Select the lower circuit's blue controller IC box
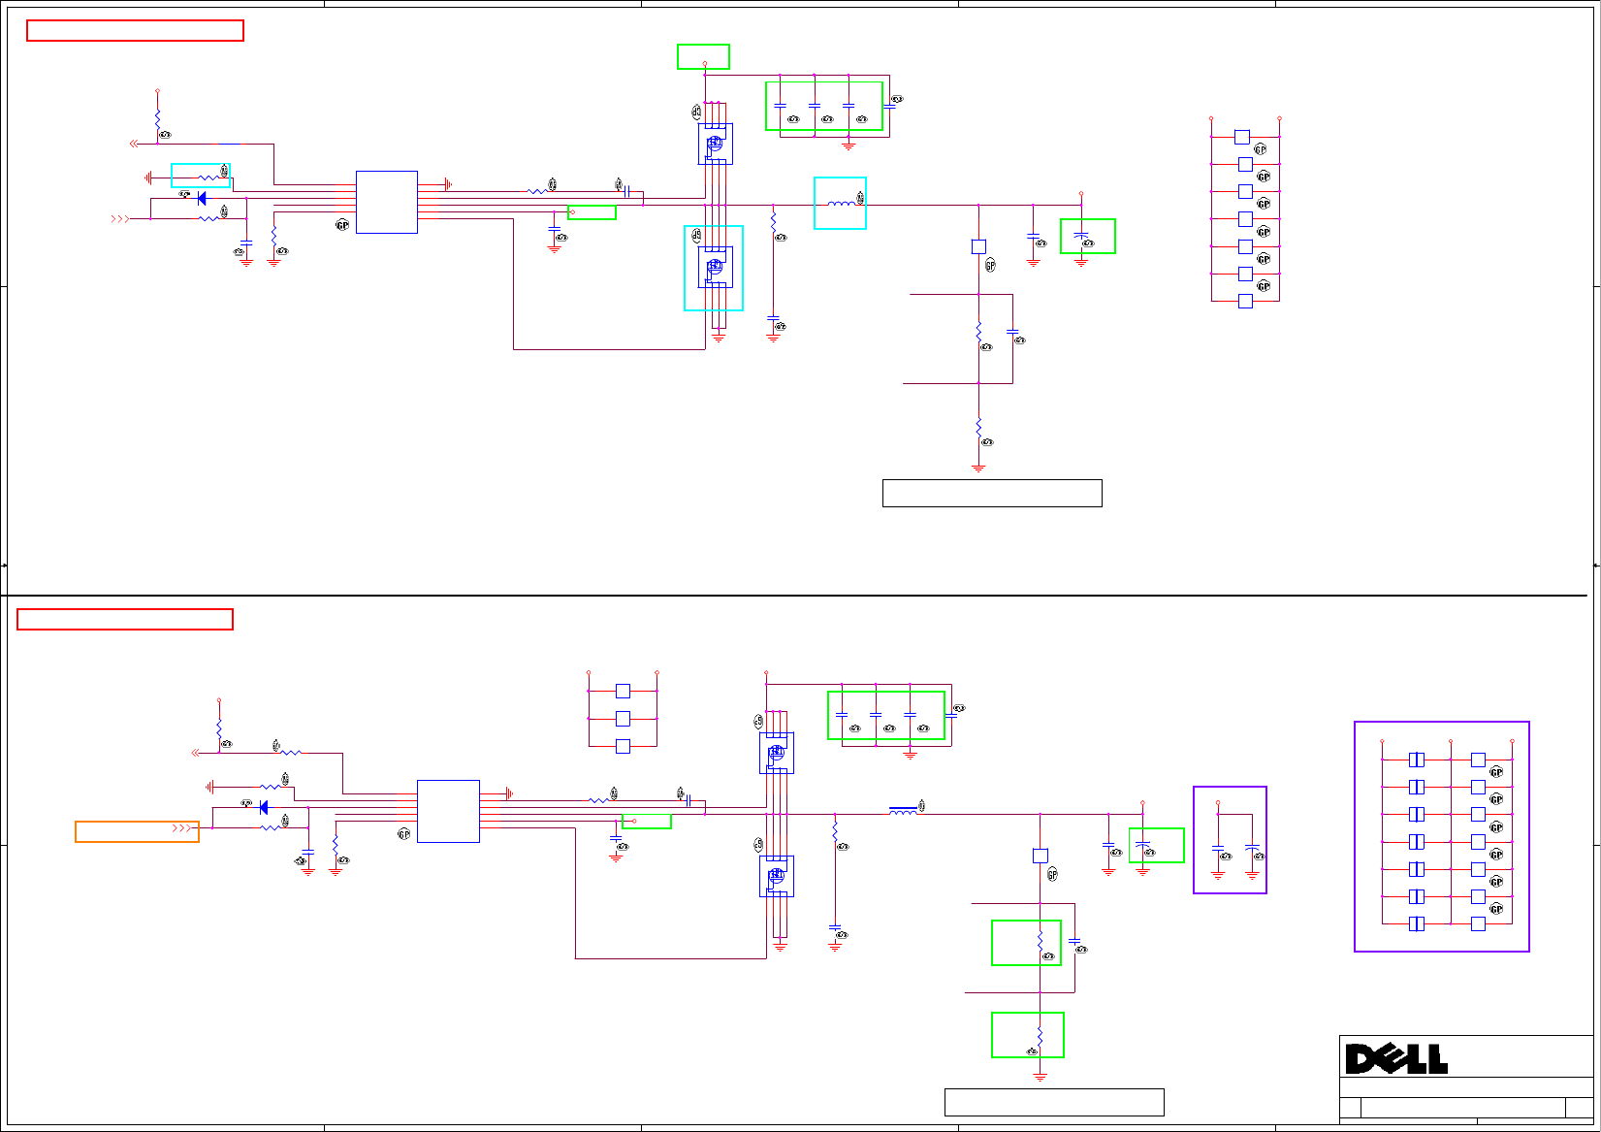 coord(448,811)
